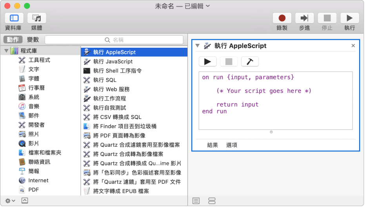The height and width of the screenshot is (207, 365).
Task: Select the 工具程式 category
Action: [39, 60]
